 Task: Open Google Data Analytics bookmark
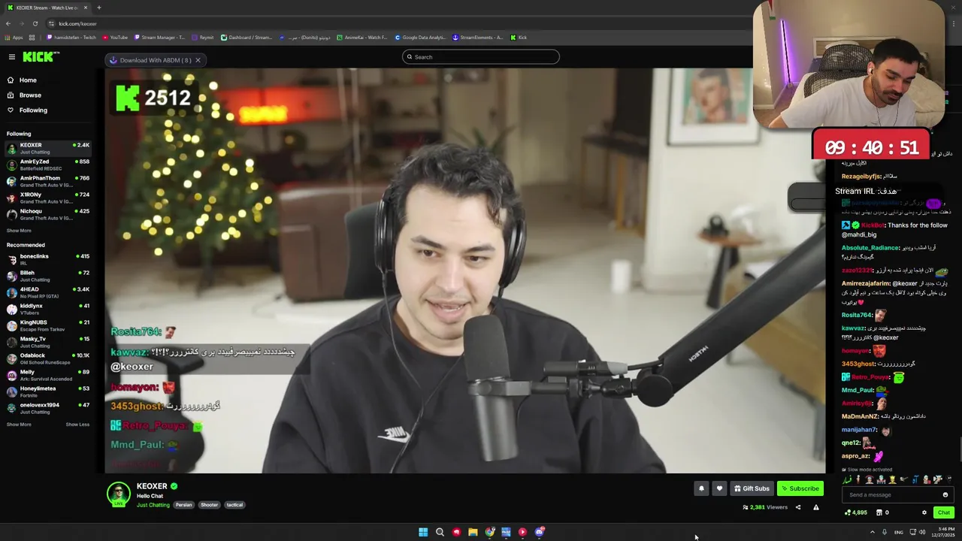(x=420, y=38)
